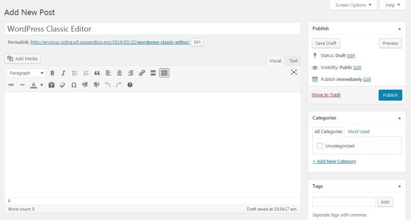Viewport: 411px width, 220px height.
Task: Edit the post visibility
Action: pos(357,67)
